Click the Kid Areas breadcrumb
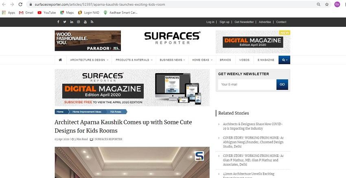Screen dimensions: 346x178 click(x=116, y=112)
